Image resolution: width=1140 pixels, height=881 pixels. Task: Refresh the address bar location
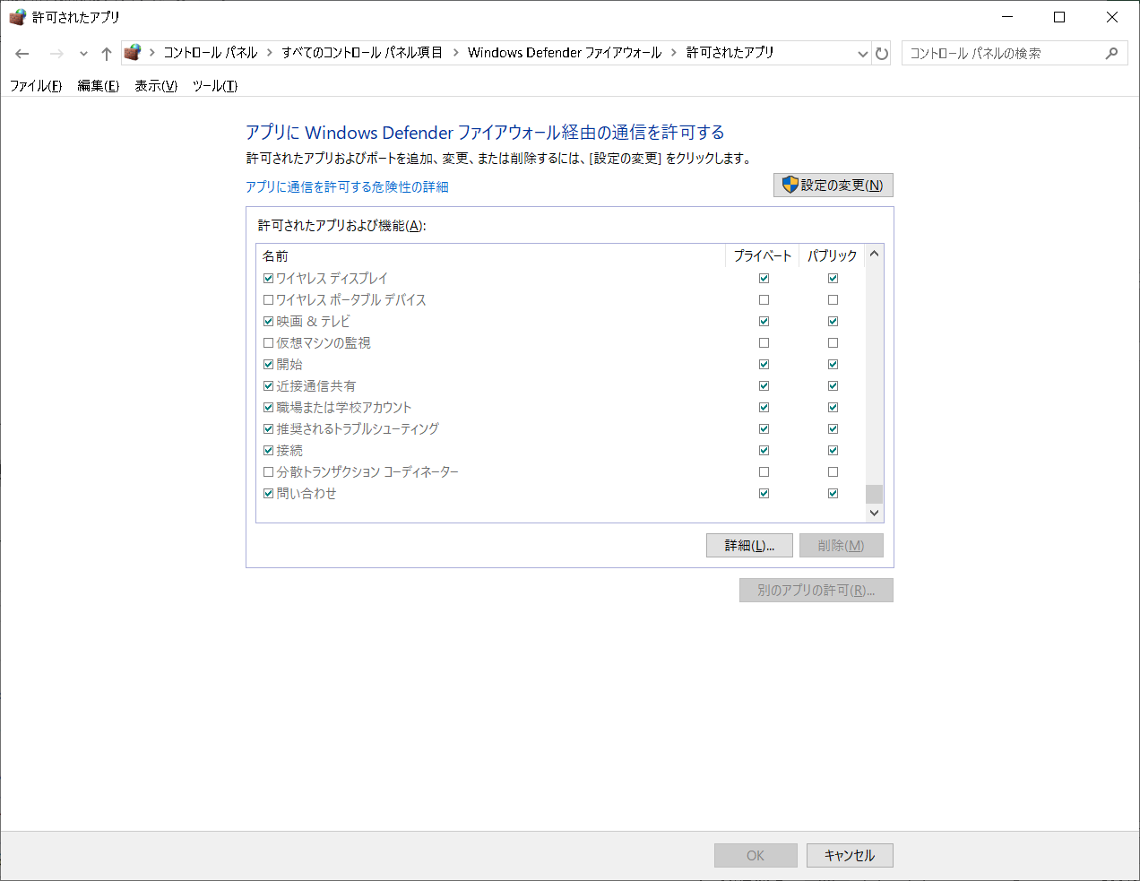(882, 54)
